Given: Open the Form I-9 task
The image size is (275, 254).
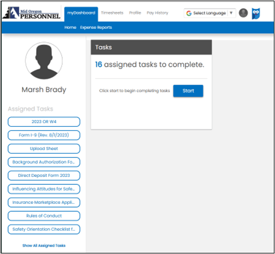Looking at the screenshot, I should click(44, 135).
